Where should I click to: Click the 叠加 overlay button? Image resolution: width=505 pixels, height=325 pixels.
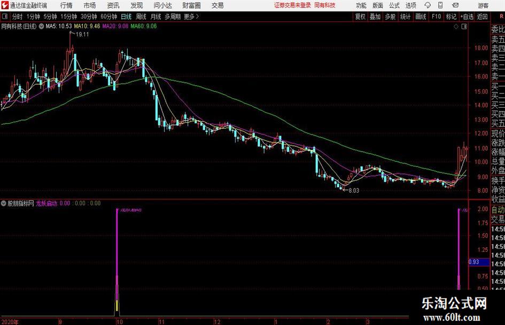pos(375,17)
